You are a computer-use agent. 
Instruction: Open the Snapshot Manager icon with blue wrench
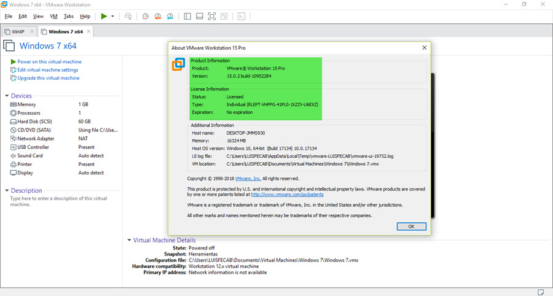point(170,16)
